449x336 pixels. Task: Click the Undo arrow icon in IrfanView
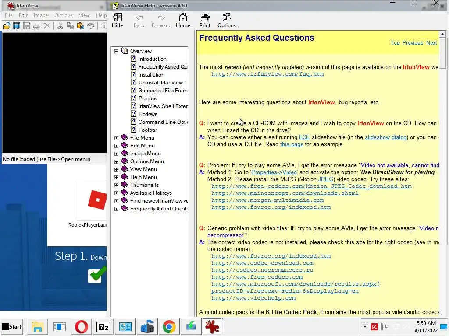(x=91, y=26)
